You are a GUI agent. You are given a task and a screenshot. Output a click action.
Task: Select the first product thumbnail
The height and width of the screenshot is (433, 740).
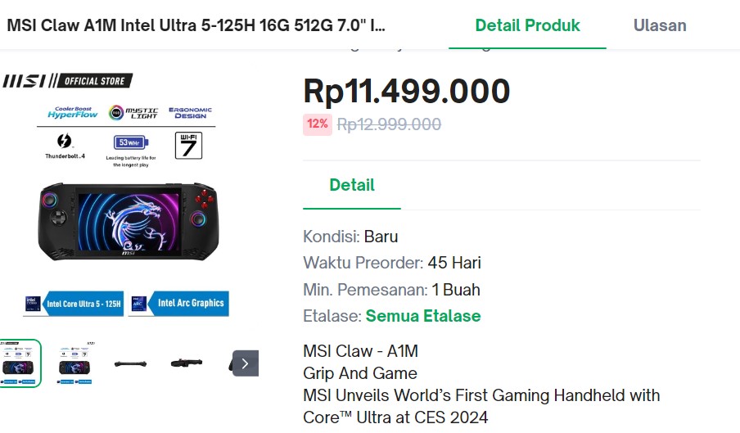tap(20, 363)
